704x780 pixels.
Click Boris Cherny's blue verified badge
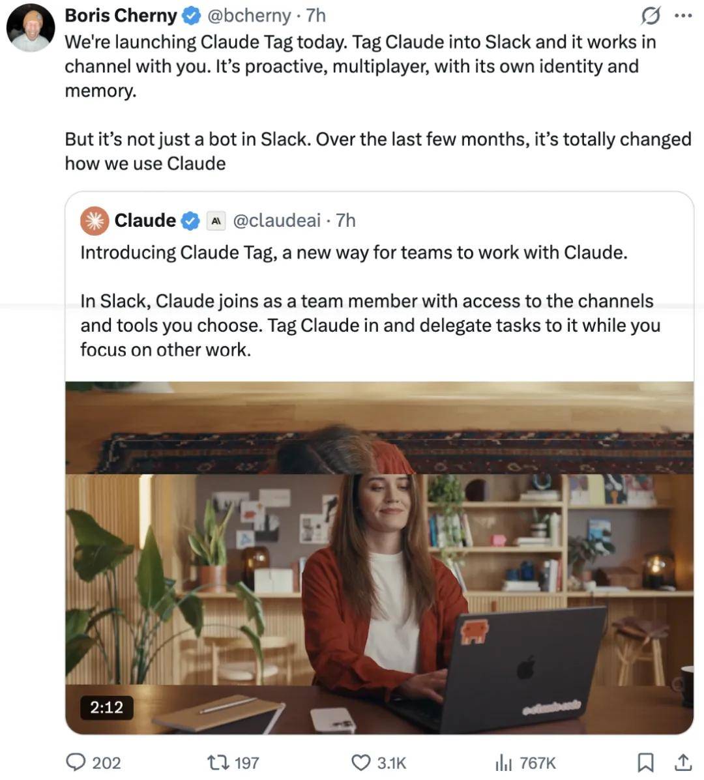(190, 16)
